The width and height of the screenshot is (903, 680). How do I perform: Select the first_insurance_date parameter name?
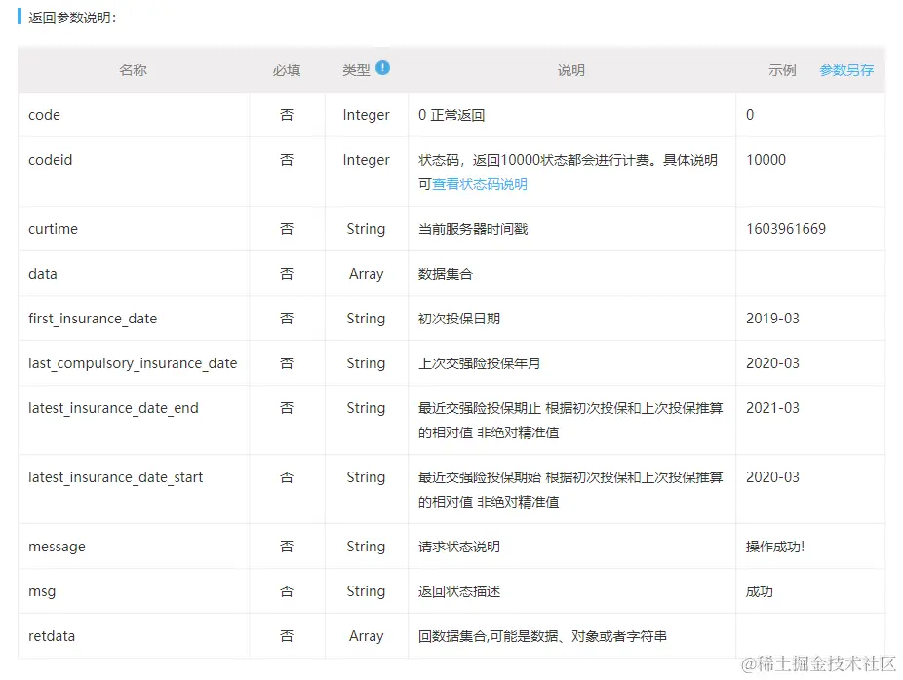click(x=93, y=319)
